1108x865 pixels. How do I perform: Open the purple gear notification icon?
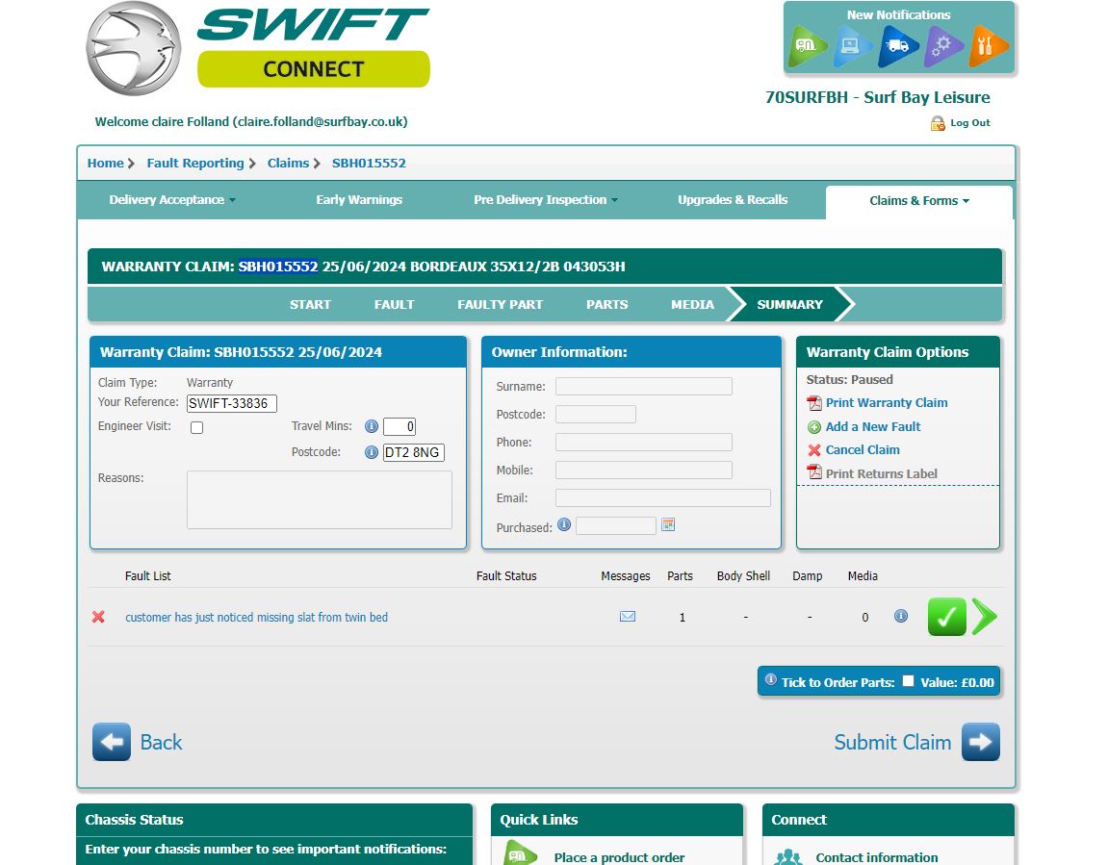point(942,46)
